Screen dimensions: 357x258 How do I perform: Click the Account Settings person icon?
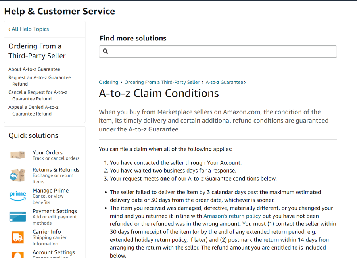click(17, 255)
